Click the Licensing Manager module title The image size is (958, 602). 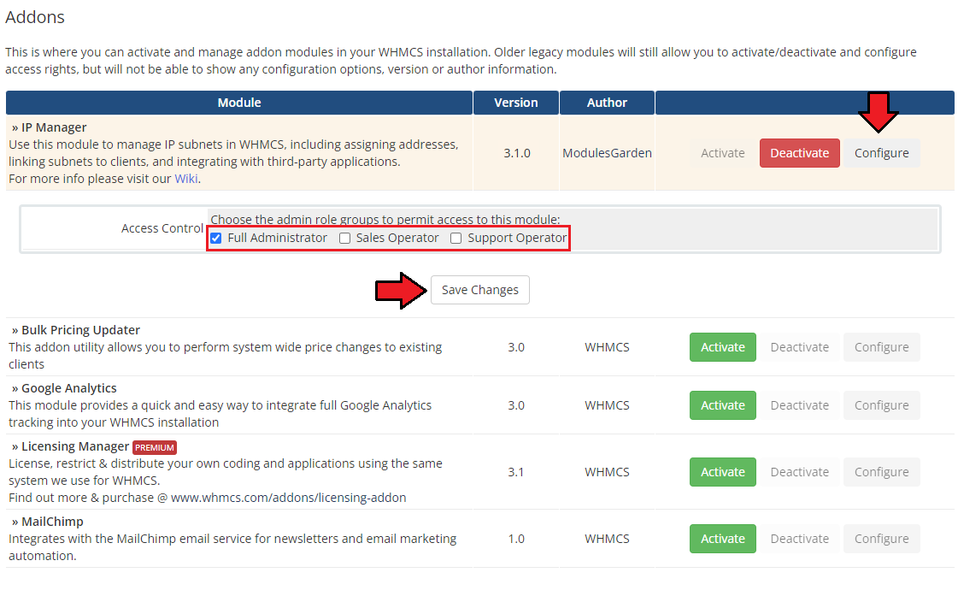tap(75, 446)
